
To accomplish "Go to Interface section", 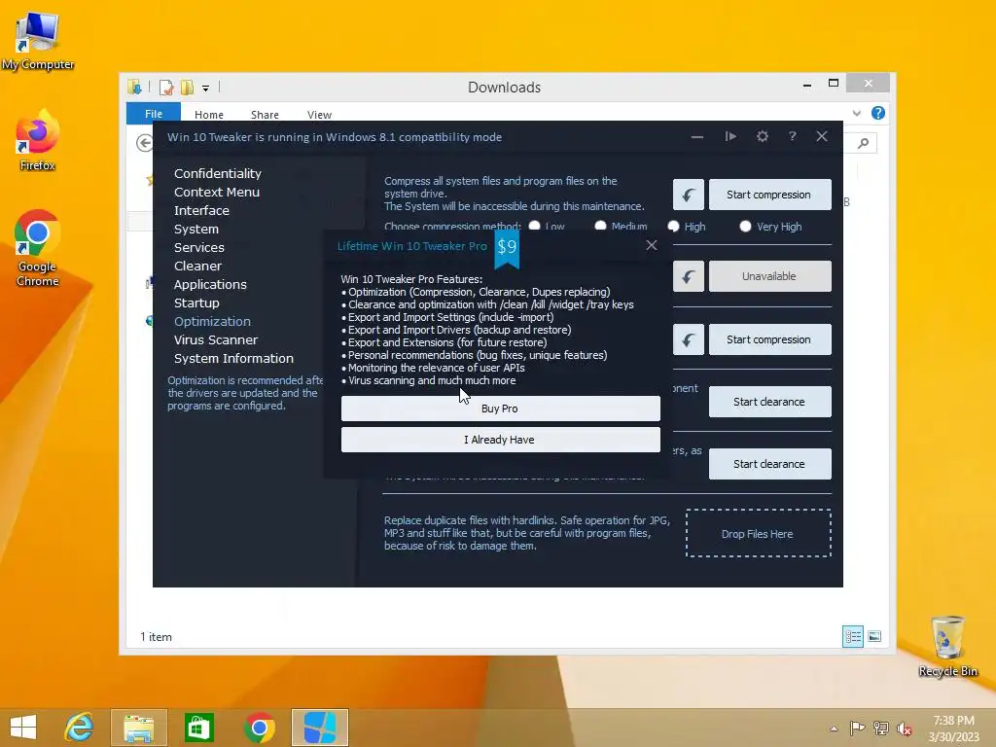I will pyautogui.click(x=201, y=210).
